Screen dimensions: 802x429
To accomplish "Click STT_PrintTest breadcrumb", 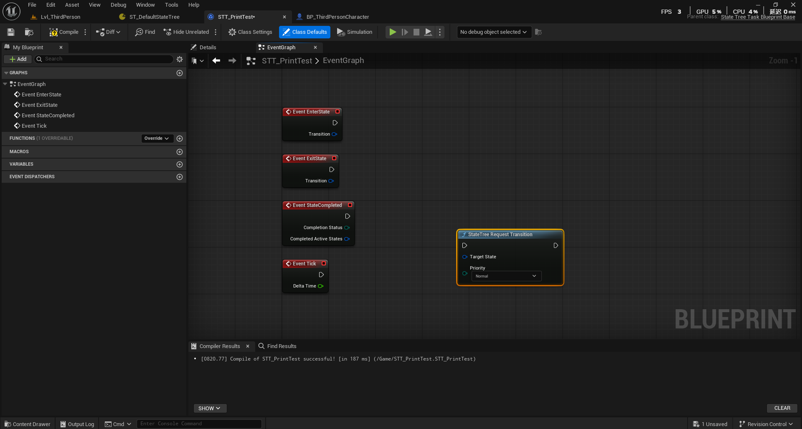I will point(287,61).
